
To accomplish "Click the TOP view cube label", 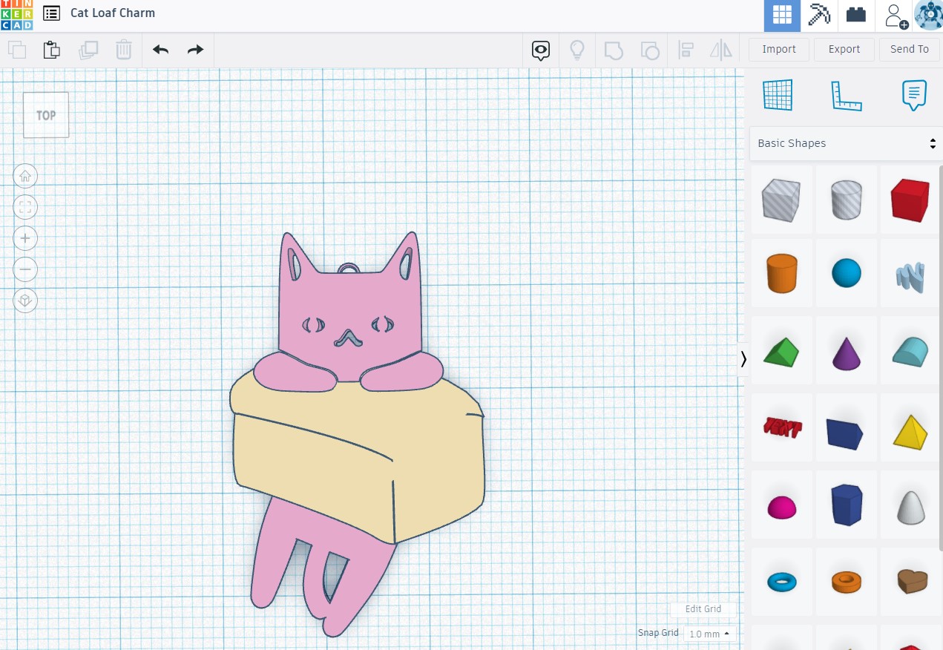I will point(45,115).
